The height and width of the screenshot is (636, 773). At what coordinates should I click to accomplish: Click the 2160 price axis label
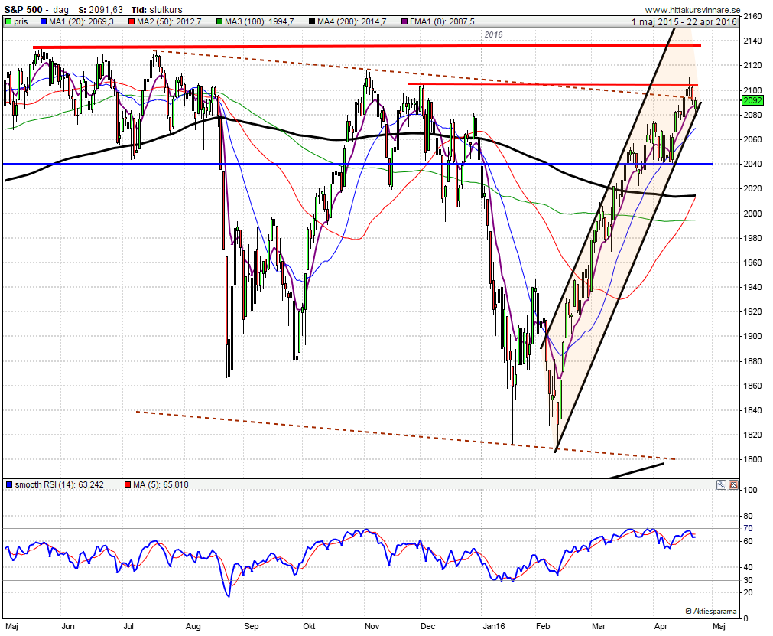coord(753,16)
